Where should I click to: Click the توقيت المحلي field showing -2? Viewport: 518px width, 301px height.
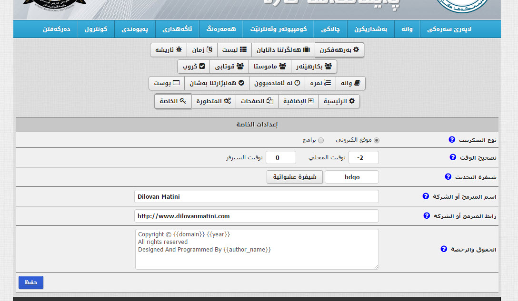(363, 157)
